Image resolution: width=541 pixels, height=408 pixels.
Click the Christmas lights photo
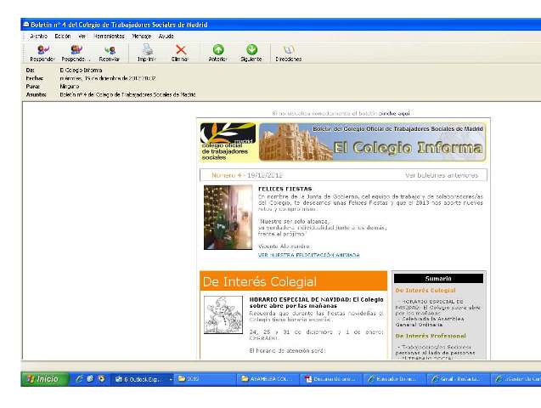point(228,217)
